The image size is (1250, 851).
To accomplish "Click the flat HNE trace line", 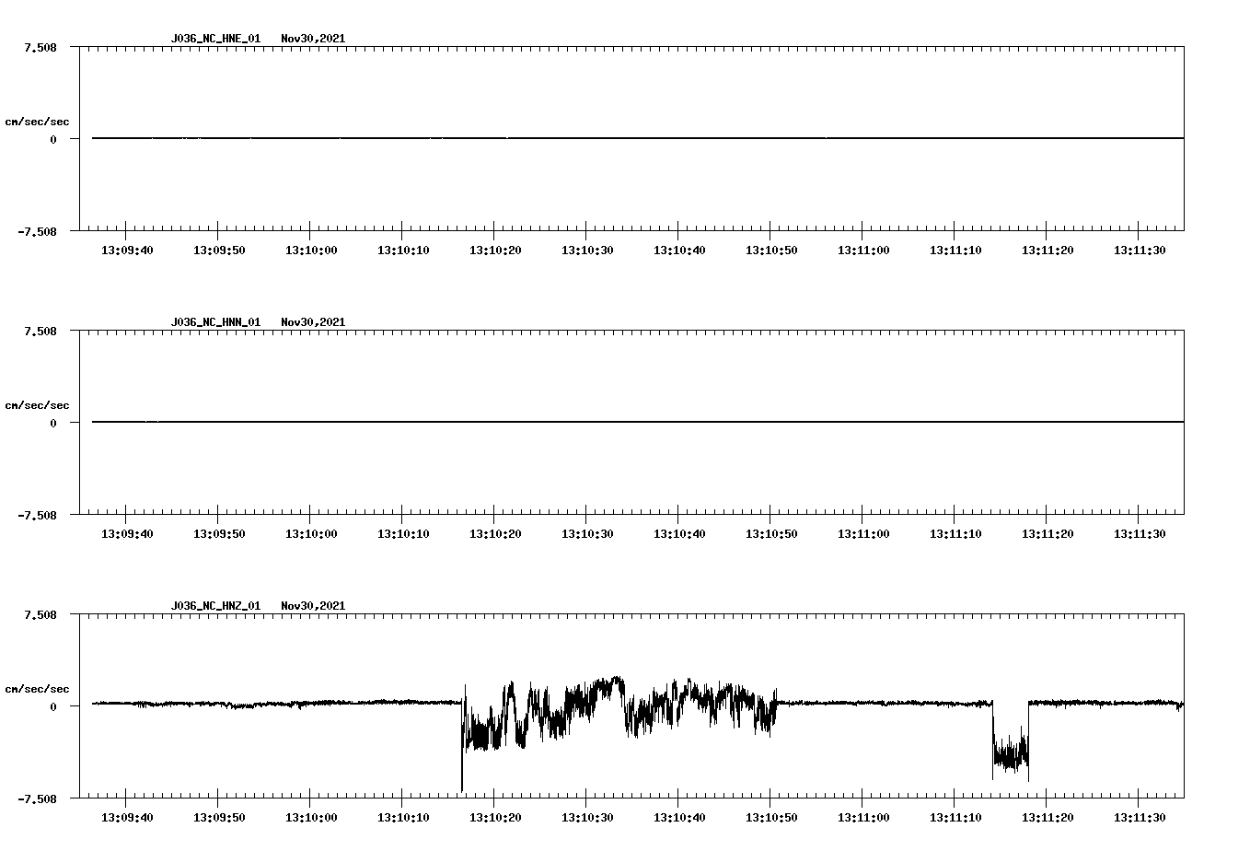I will (638, 138).
